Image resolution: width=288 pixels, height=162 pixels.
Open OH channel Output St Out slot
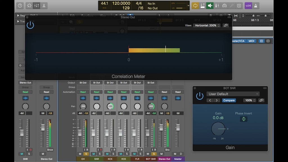point(83,83)
